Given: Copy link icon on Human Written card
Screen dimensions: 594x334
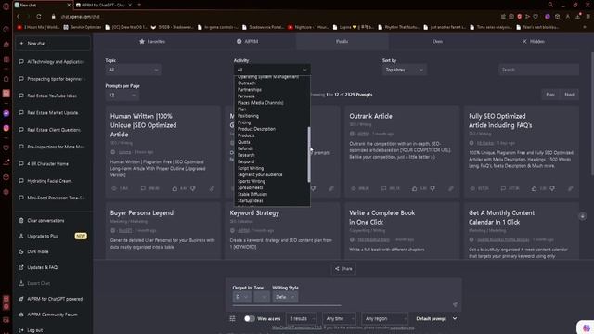Looking at the screenshot, I should click(x=212, y=188).
